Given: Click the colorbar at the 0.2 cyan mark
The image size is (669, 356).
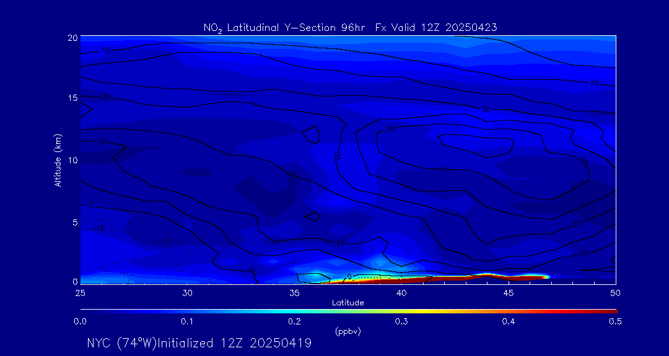Looking at the screenshot, I should pyautogui.click(x=295, y=311).
